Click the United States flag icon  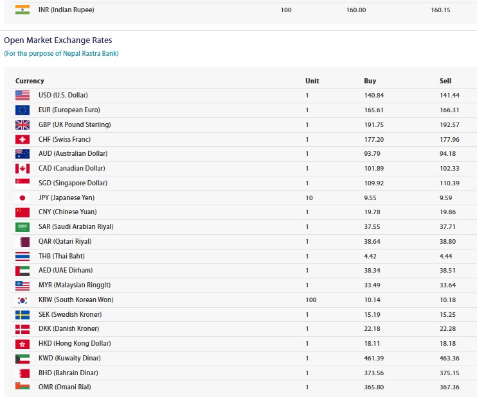22,96
